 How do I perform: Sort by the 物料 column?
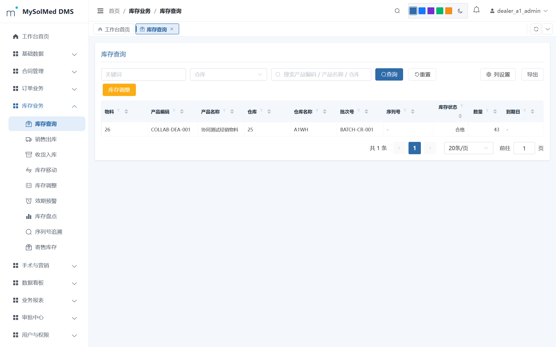126,112
